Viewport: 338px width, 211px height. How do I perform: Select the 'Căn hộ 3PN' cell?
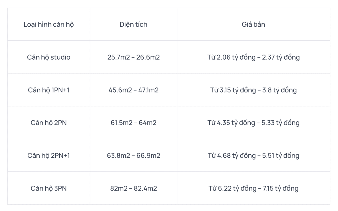click(x=49, y=188)
